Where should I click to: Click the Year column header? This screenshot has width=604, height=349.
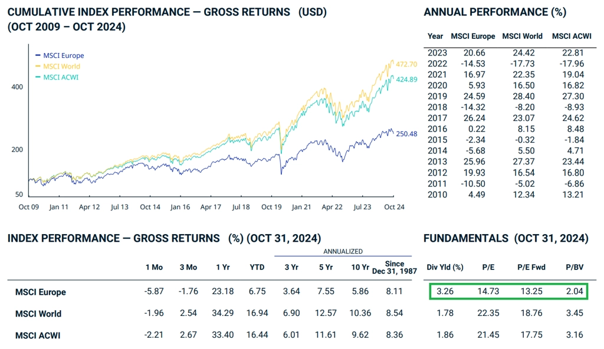435,36
